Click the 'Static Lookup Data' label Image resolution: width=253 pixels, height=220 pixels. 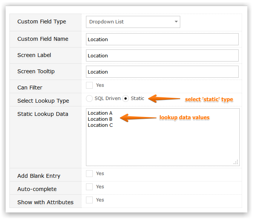[43, 114]
